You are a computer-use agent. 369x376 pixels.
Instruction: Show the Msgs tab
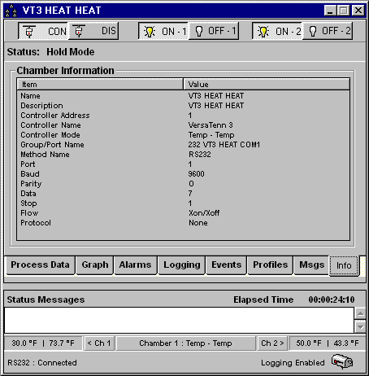tap(311, 265)
